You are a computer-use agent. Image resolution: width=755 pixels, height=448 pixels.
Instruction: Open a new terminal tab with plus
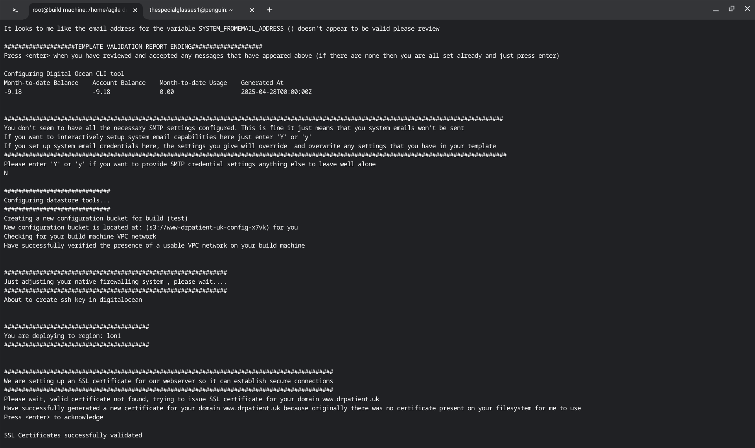[x=270, y=10]
